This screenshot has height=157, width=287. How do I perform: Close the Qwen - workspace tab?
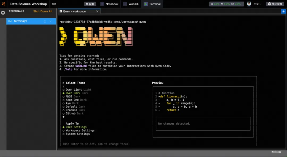(97, 11)
